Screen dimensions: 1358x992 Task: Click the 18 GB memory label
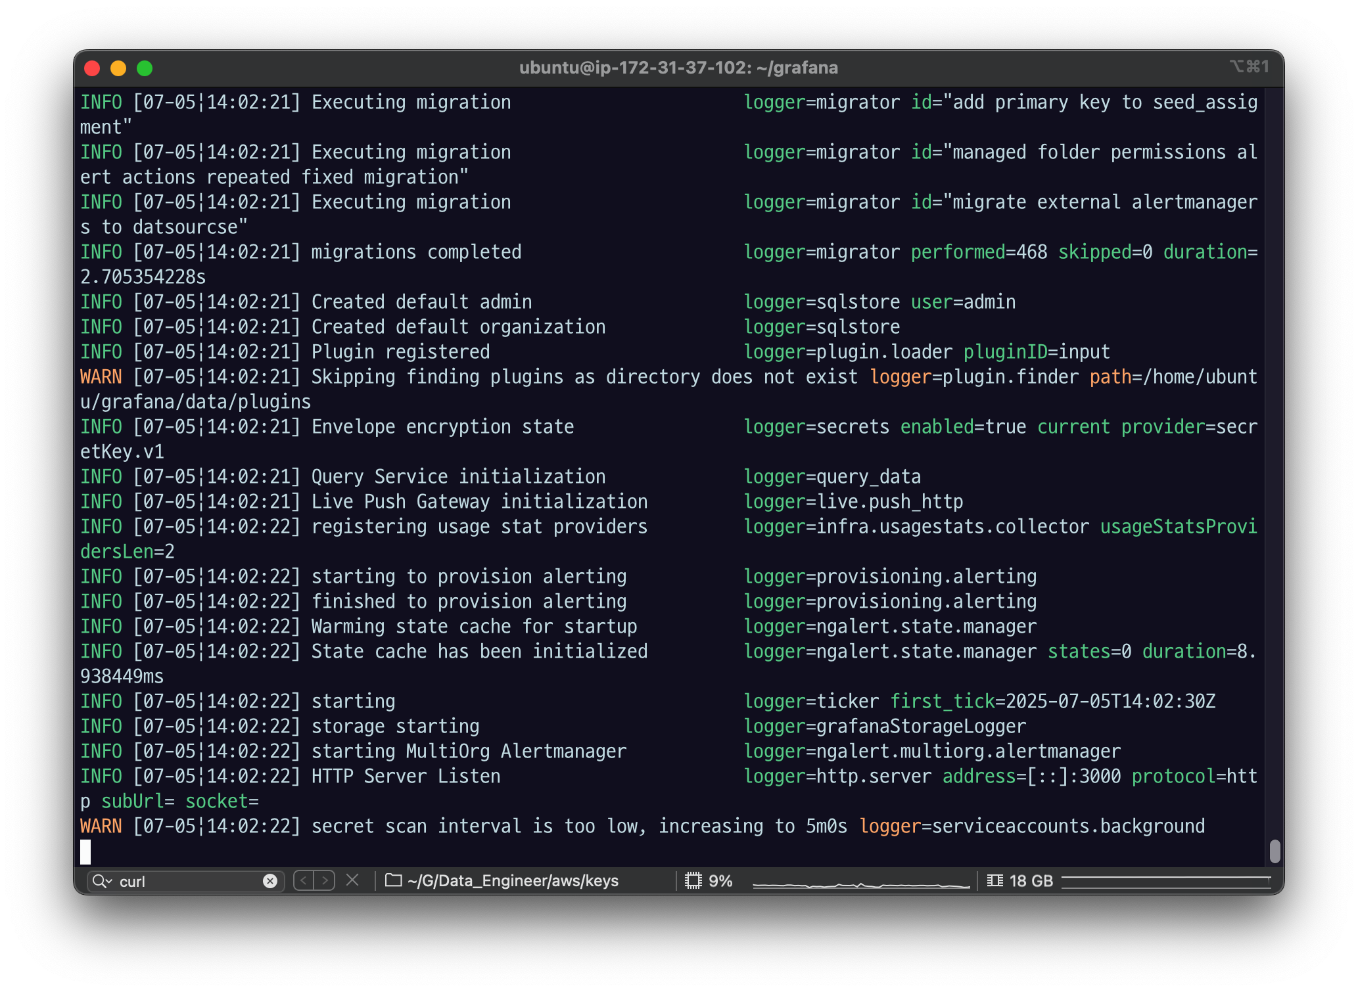(1031, 881)
